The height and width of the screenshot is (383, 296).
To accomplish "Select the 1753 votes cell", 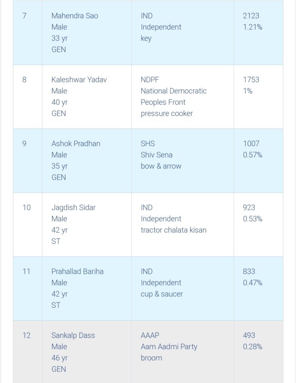I will point(251,80).
